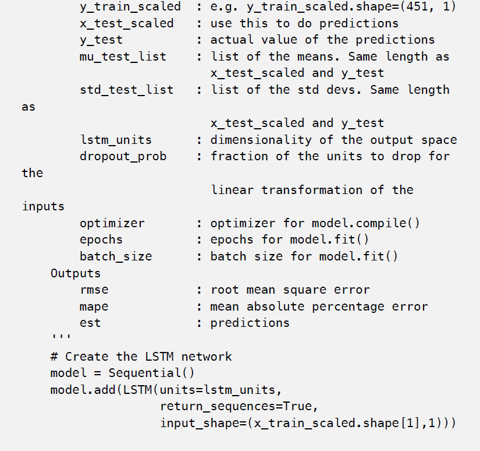Click the est predictions entry
The height and width of the screenshot is (451, 480).
[184, 323]
